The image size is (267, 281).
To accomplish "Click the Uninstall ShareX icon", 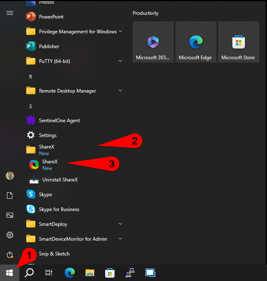I will pyautogui.click(x=34, y=179).
